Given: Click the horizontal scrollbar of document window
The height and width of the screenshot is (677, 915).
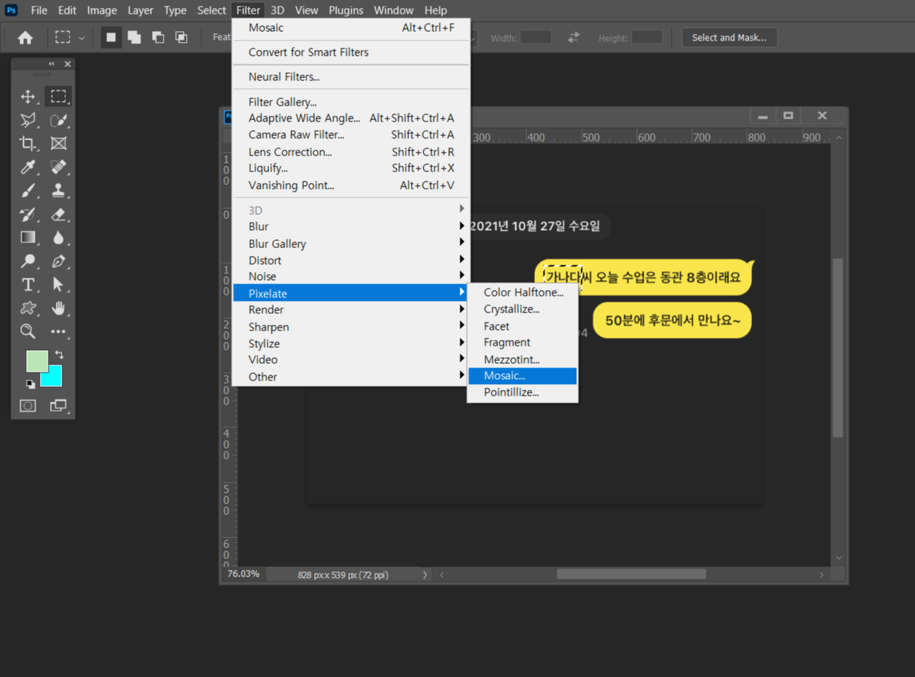Looking at the screenshot, I should [631, 574].
